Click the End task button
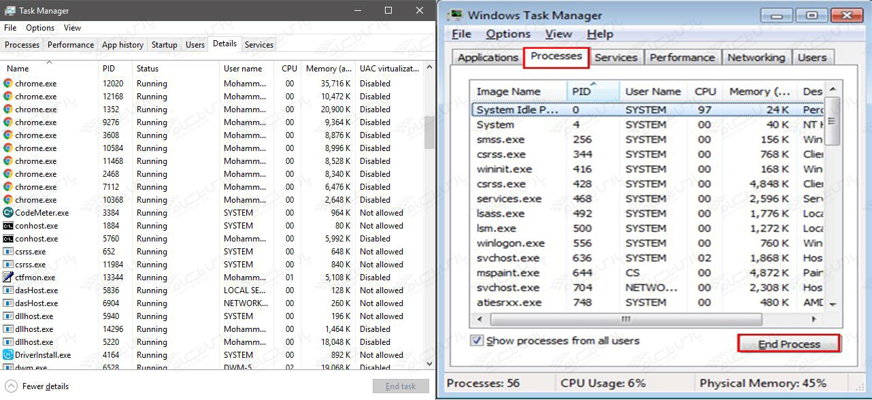The width and height of the screenshot is (872, 400). 401,386
